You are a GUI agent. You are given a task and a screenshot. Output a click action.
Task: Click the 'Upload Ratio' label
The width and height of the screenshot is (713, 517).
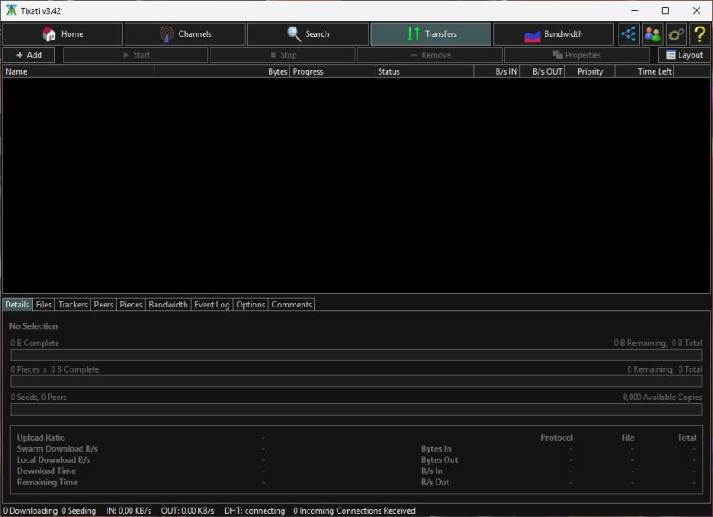(41, 437)
